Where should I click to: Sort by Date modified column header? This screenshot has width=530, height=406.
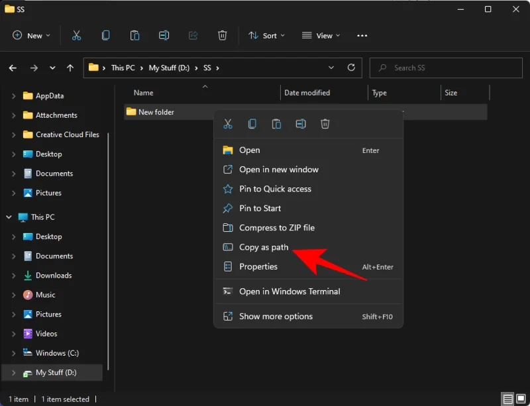[x=307, y=93]
